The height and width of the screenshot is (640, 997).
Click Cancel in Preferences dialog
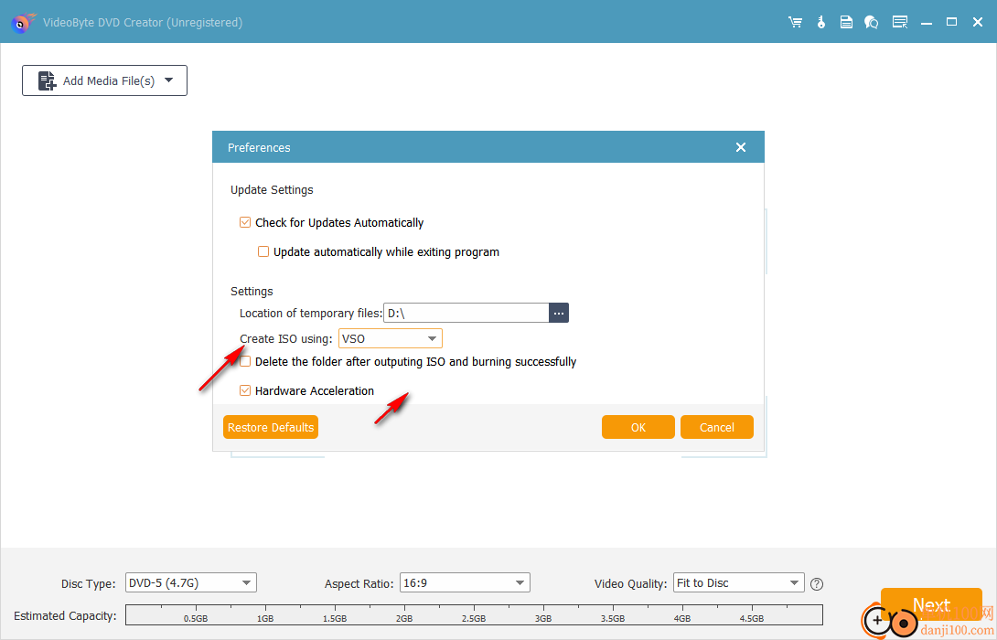[716, 427]
